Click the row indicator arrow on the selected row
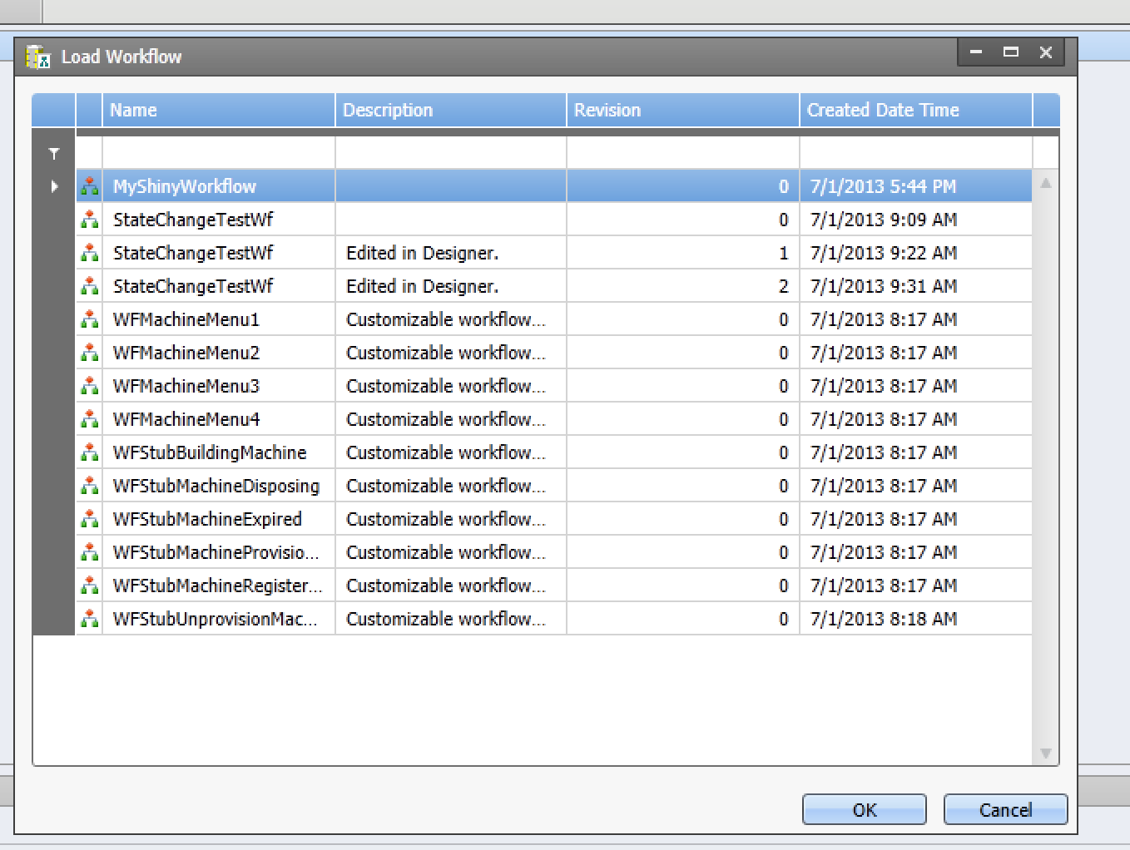 [52, 186]
